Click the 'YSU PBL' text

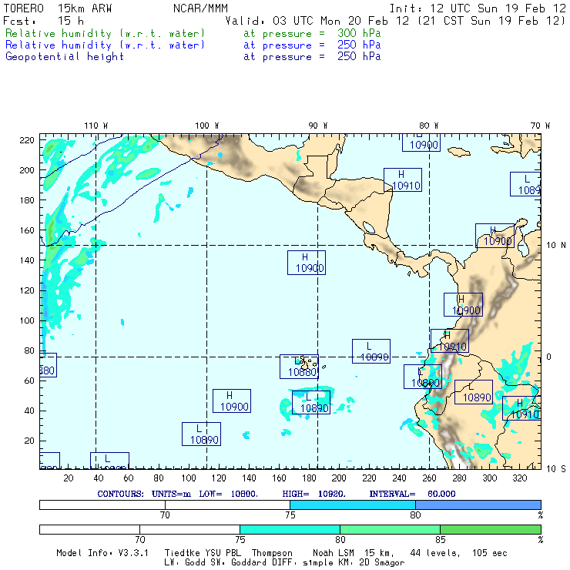223,553
